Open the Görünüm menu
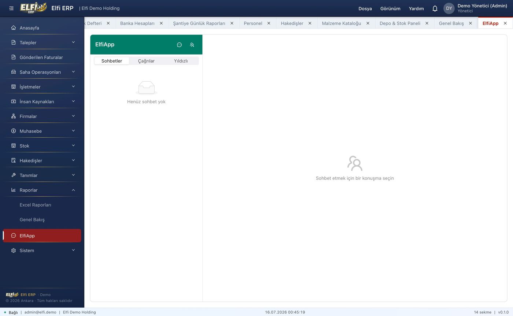 [390, 8]
